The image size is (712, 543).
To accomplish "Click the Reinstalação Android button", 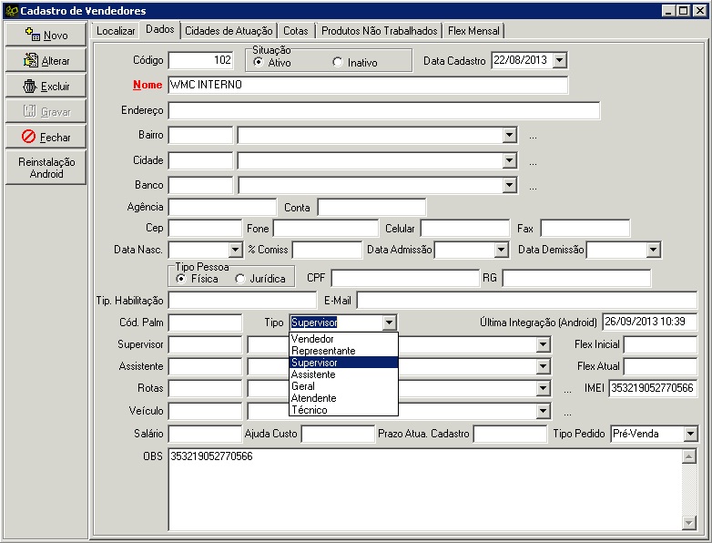I will 46,168.
